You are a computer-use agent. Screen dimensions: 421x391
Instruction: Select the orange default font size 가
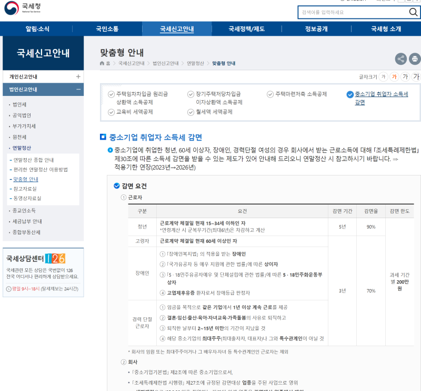pyautogui.click(x=394, y=77)
